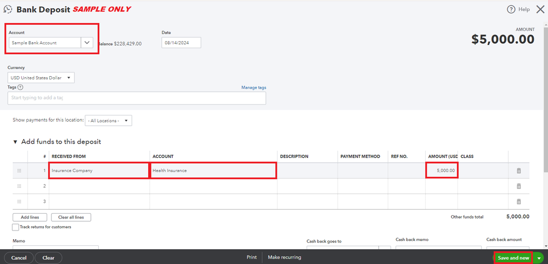The height and width of the screenshot is (264, 548).
Task: Click the Cancel button
Action: [19, 258]
